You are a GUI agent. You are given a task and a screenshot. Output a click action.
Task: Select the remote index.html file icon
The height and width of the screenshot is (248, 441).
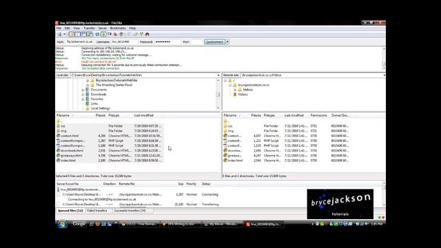225,161
